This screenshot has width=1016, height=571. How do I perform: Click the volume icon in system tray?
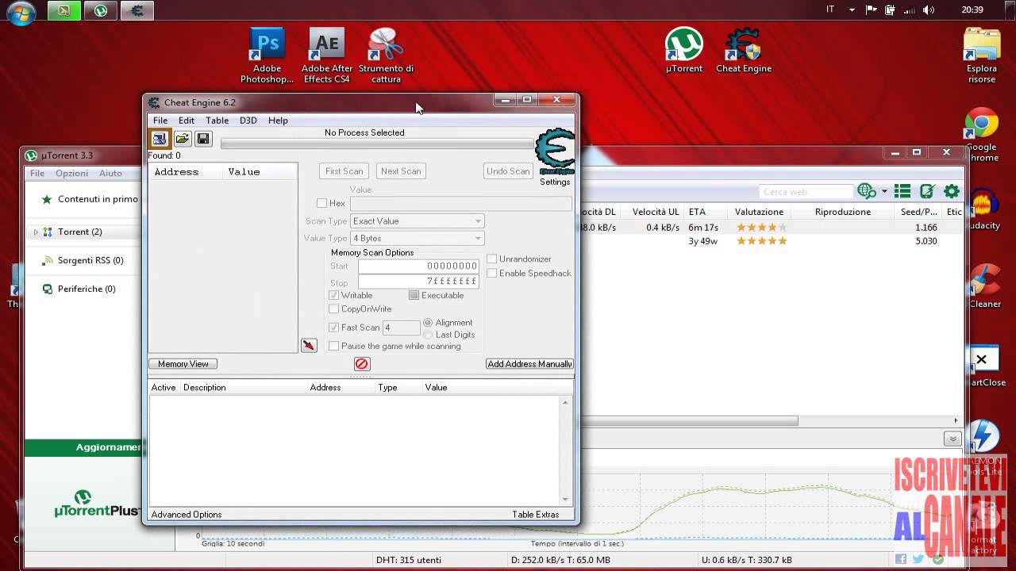click(929, 10)
